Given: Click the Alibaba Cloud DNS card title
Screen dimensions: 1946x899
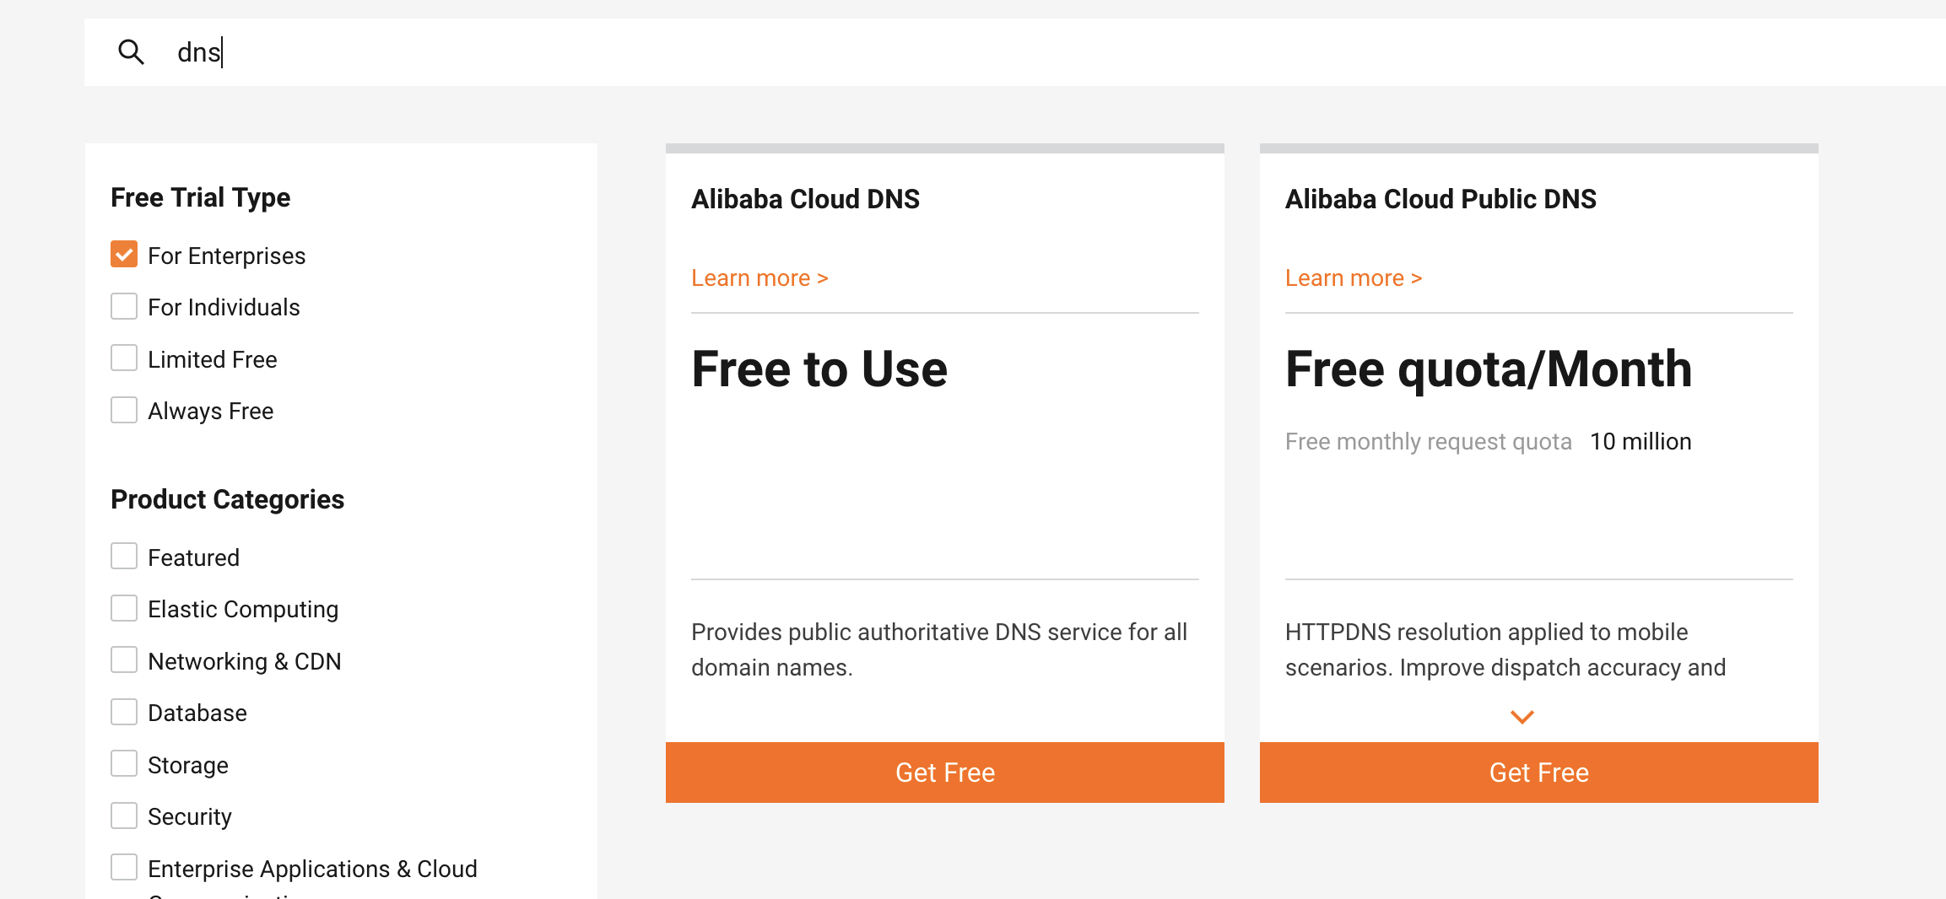Looking at the screenshot, I should [x=805, y=199].
